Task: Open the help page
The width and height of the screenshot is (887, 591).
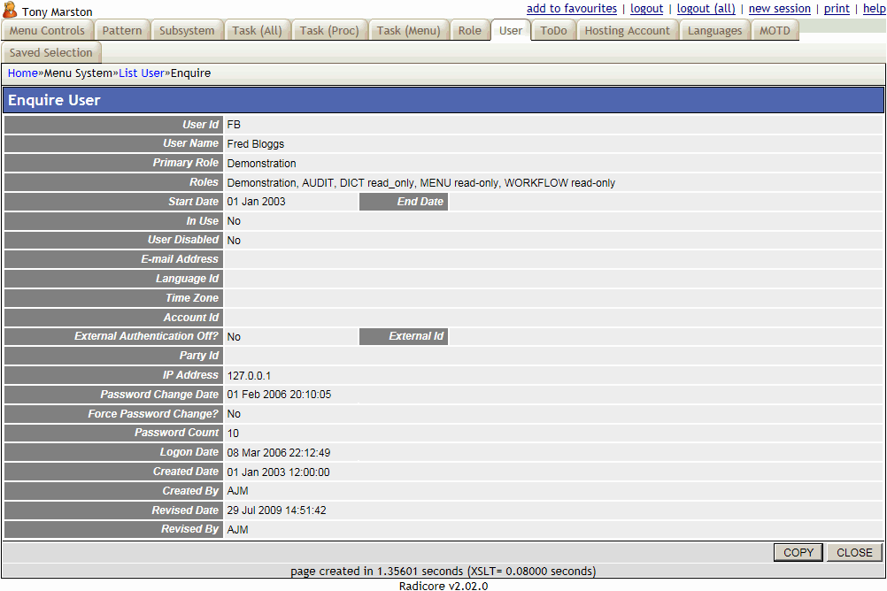Action: pyautogui.click(x=874, y=8)
